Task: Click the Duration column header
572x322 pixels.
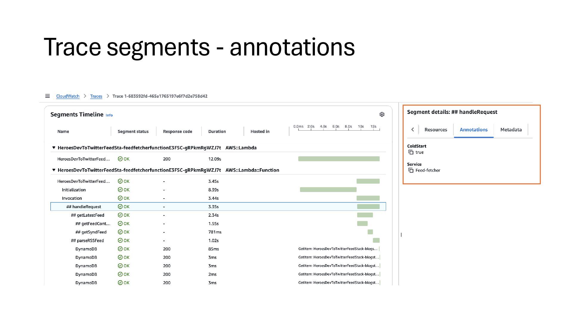Action: tap(217, 131)
